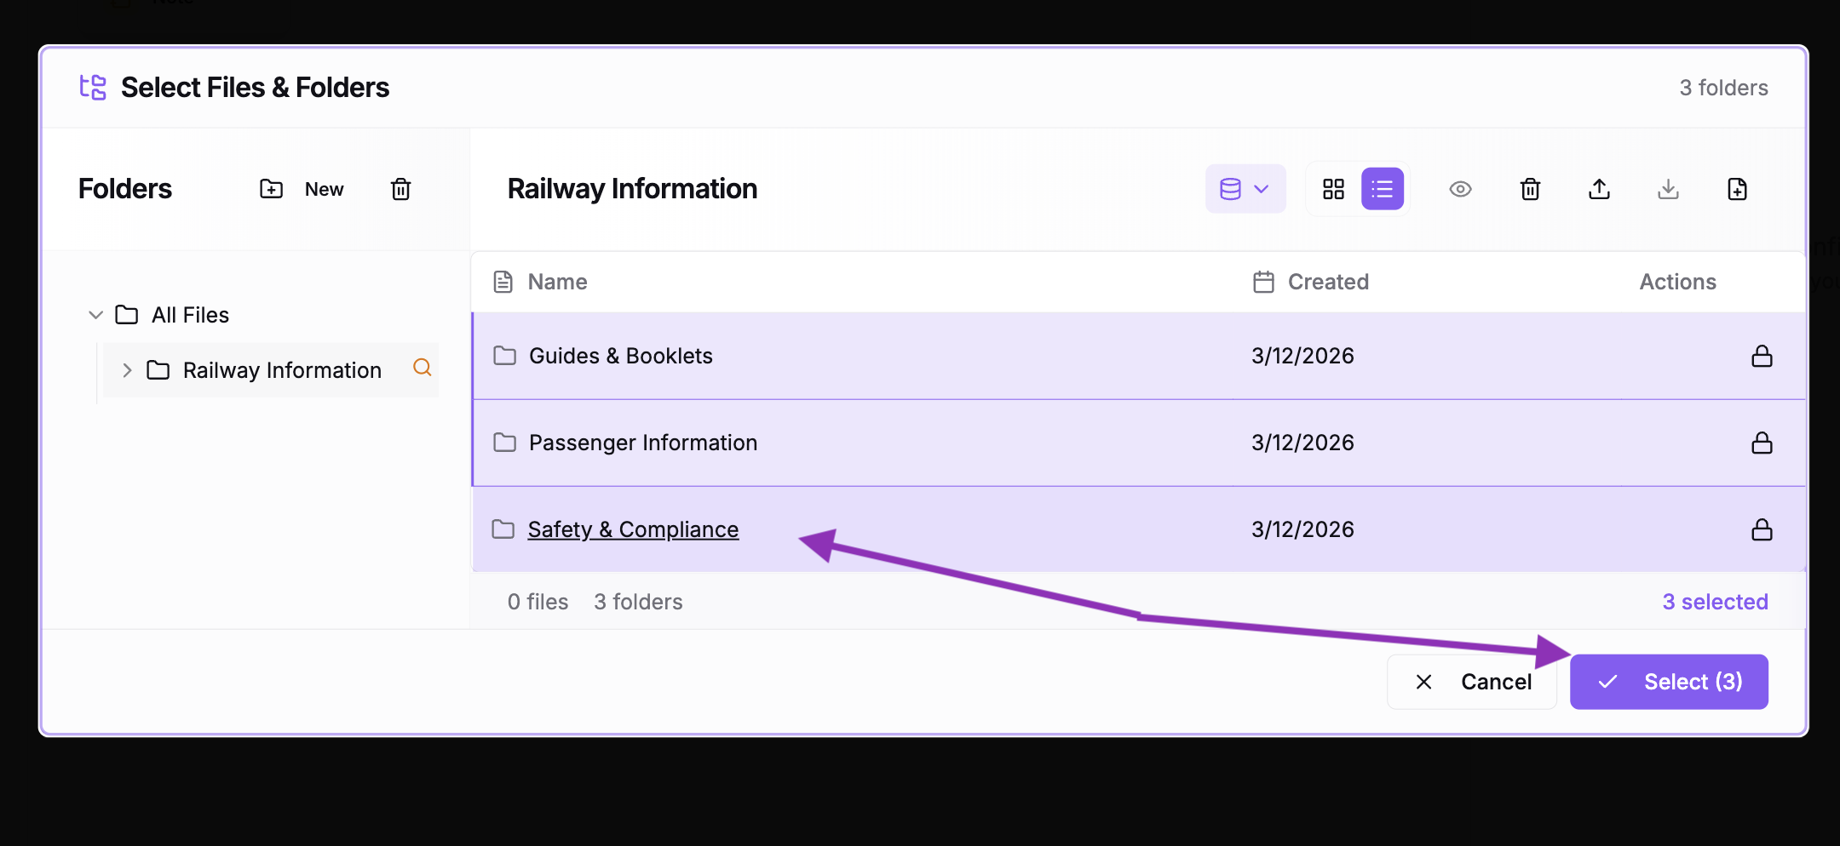Click the download icon in the toolbar

point(1668,189)
